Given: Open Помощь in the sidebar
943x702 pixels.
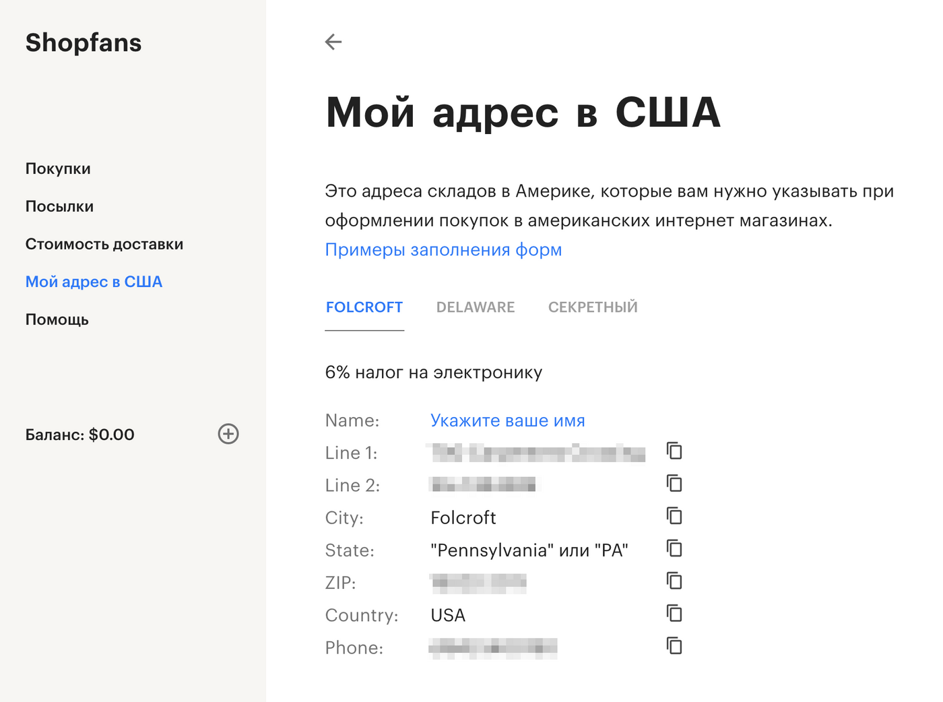Looking at the screenshot, I should pos(57,319).
